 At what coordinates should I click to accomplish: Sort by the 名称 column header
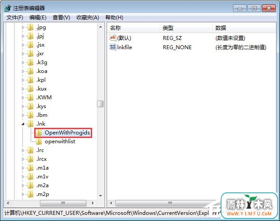click(133, 28)
